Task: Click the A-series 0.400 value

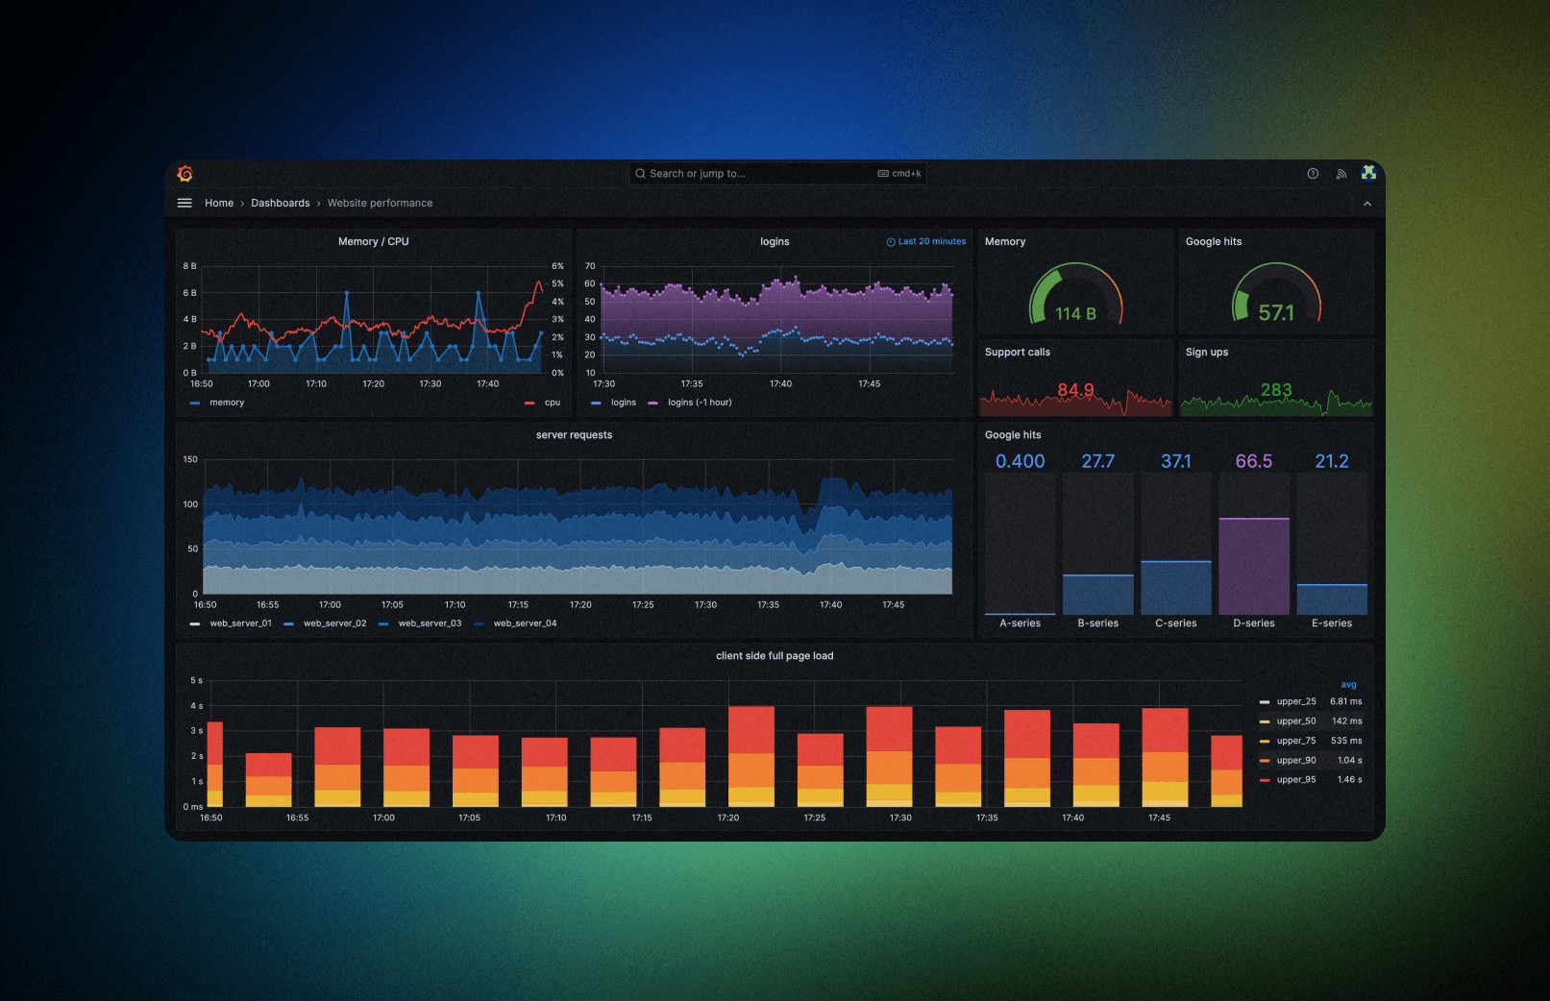Action: 1020,461
